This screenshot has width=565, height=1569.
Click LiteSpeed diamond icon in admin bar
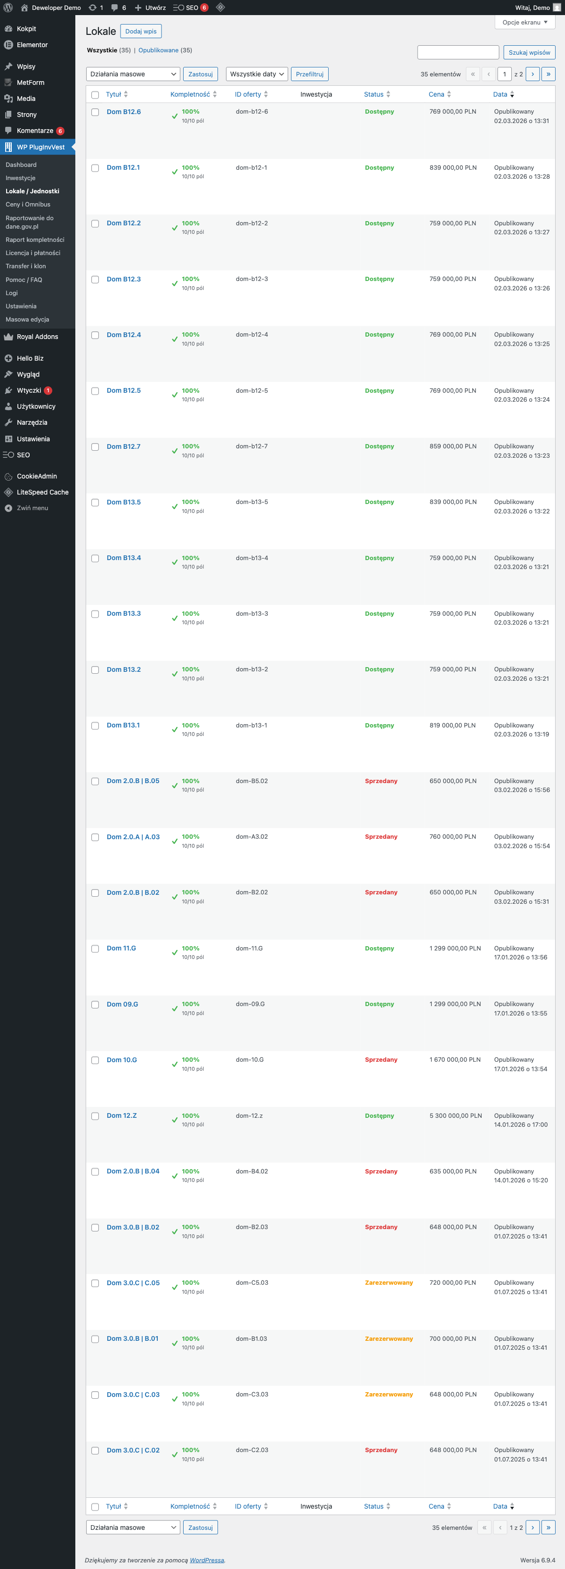pos(220,8)
